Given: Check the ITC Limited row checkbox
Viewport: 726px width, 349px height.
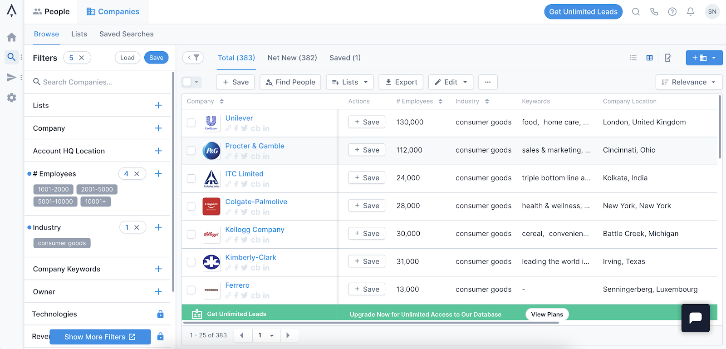Looking at the screenshot, I should (191, 178).
